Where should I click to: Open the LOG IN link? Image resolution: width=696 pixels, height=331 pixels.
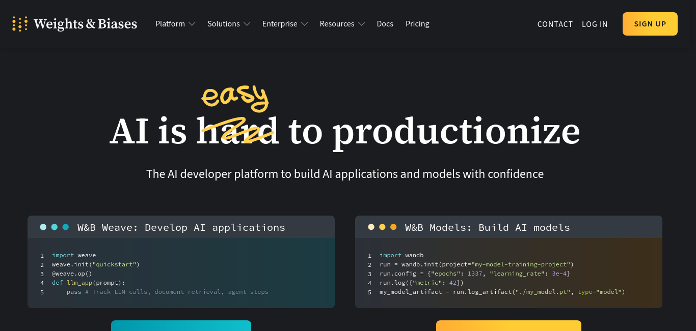point(595,24)
